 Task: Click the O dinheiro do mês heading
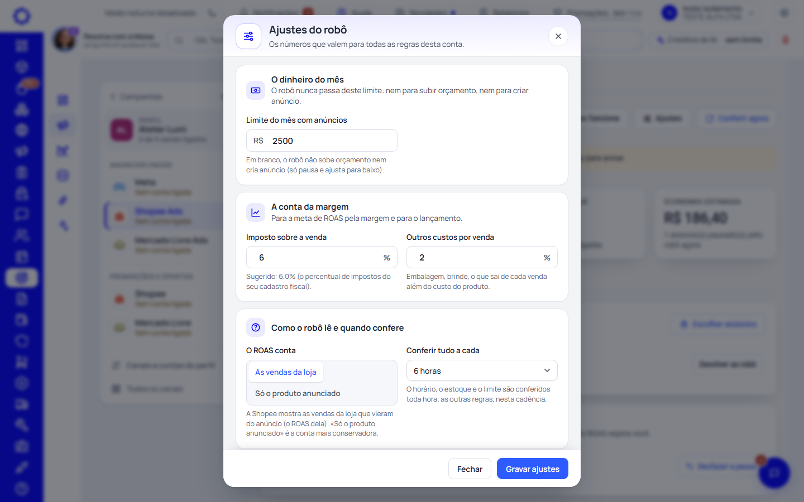pos(308,80)
